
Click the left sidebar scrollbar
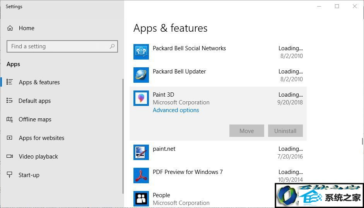(x=123, y=136)
